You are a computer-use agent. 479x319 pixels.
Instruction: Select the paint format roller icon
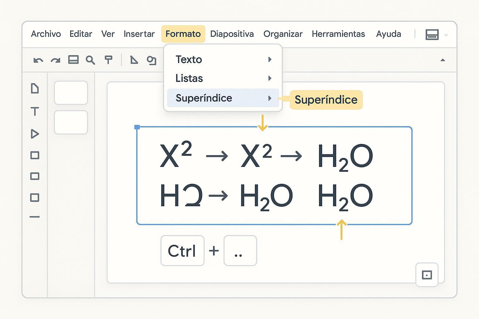(108, 60)
